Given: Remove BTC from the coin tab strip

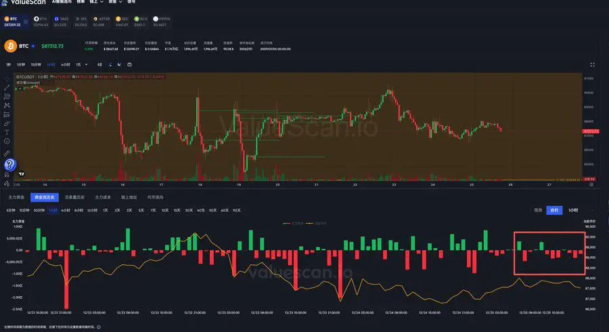Looking at the screenshot, I should pyautogui.click(x=26, y=22).
